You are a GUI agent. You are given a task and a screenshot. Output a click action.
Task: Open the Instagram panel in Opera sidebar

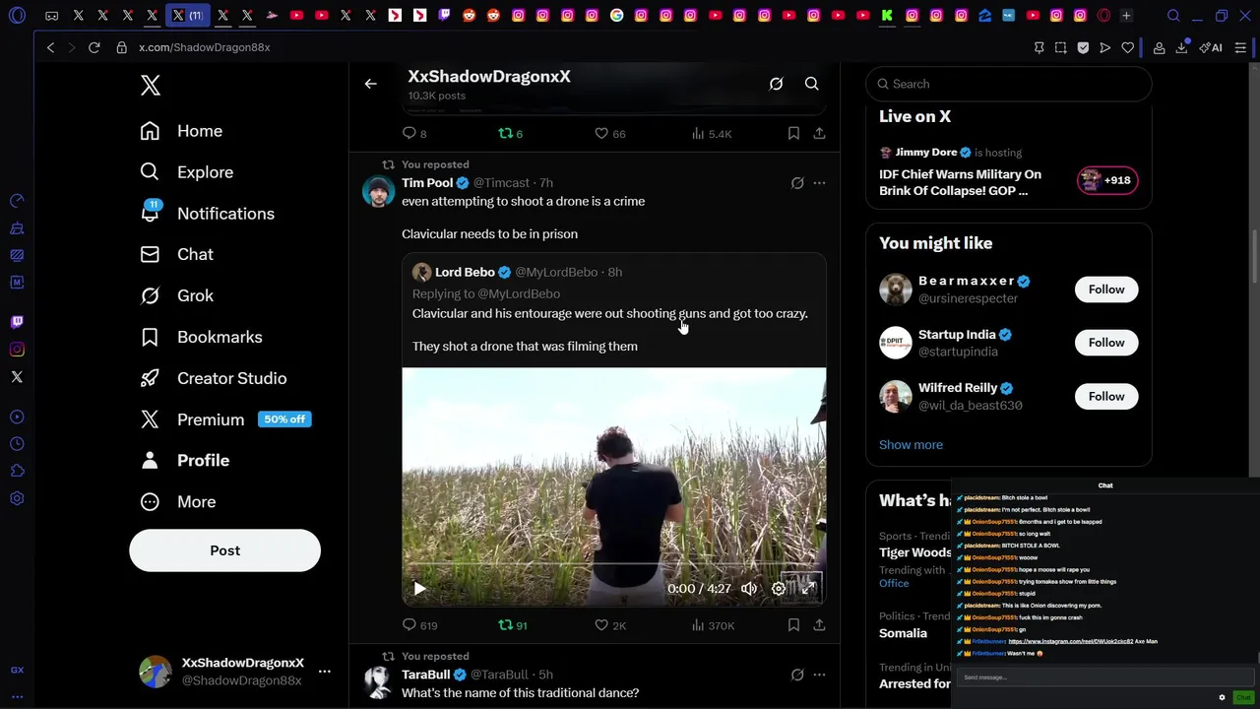point(17,350)
